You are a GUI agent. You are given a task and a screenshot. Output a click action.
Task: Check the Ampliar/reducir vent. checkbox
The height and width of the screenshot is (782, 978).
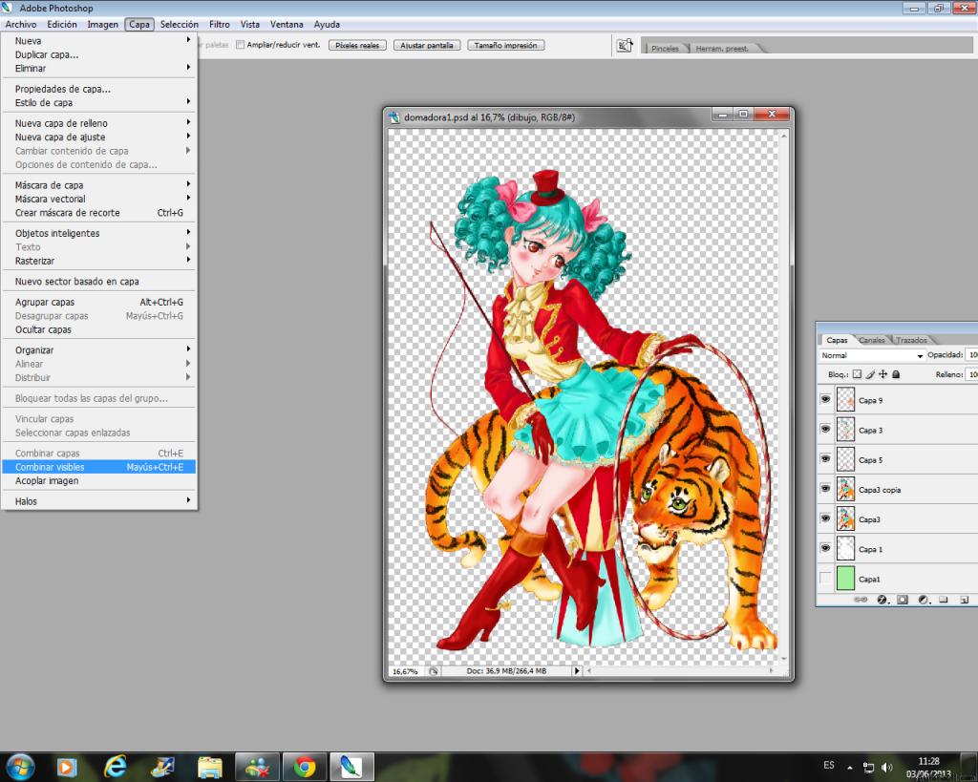(240, 45)
